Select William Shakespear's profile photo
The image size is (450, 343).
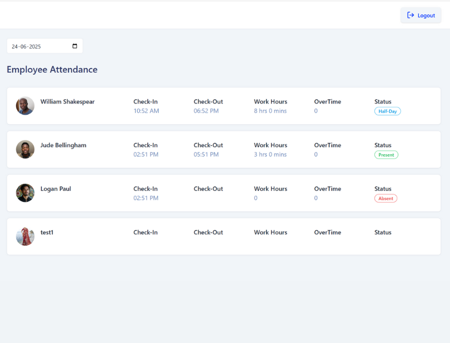click(x=25, y=106)
